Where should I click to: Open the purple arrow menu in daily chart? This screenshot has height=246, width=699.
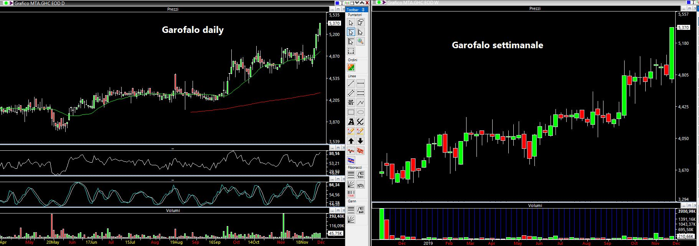(x=11, y=3)
